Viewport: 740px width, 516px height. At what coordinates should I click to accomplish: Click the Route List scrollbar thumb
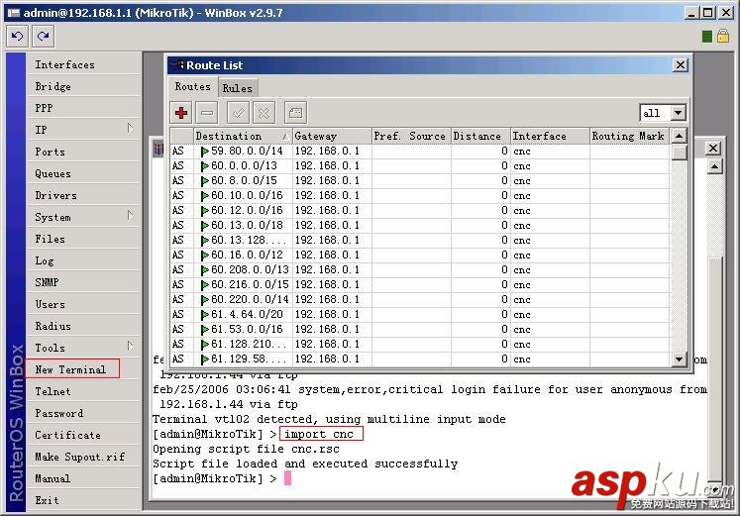pos(679,153)
